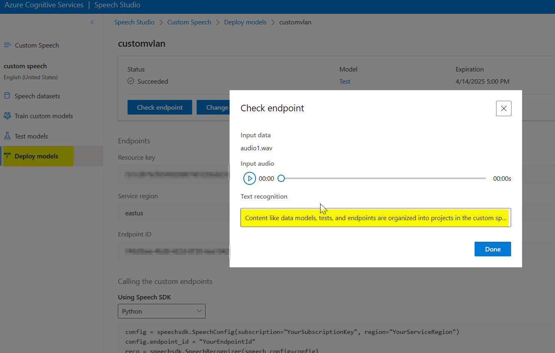Screen dimensions: 555x353
Task: Click the partially hidden Change button
Action: pyautogui.click(x=213, y=107)
